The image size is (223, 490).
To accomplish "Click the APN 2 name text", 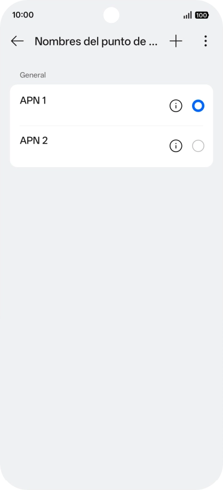I will point(34,140).
